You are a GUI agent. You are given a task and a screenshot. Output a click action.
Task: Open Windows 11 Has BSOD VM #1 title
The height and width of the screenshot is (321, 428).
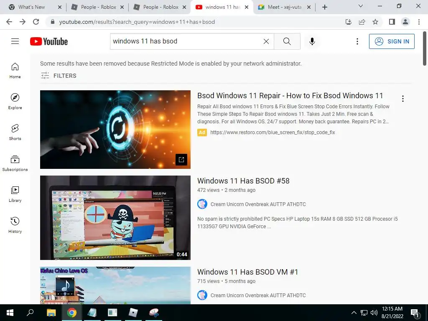point(247,272)
